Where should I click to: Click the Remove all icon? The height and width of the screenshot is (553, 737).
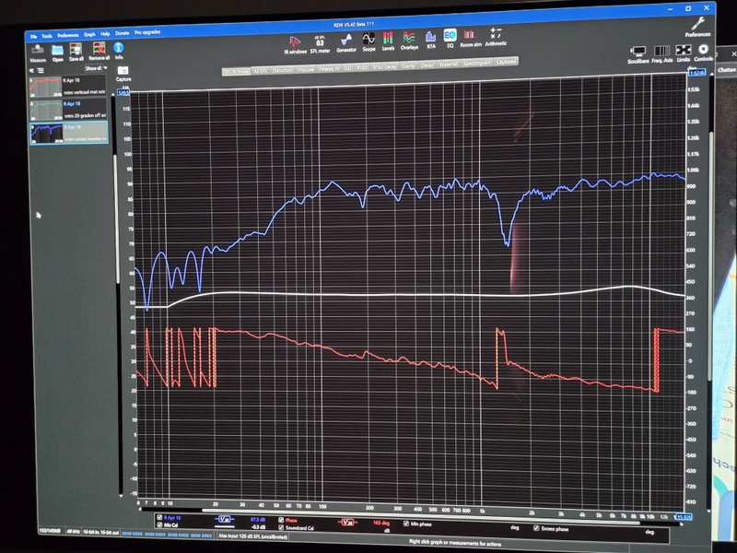click(x=99, y=51)
